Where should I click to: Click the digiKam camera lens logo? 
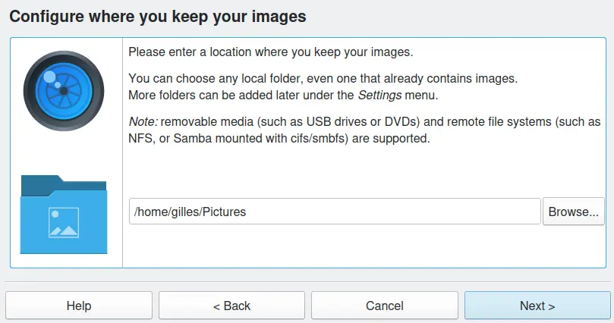click(64, 90)
